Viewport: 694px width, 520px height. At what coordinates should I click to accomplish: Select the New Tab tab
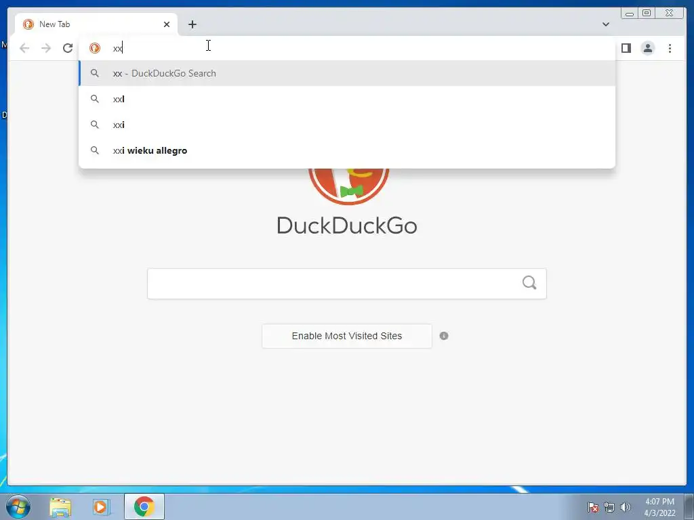pyautogui.click(x=96, y=24)
